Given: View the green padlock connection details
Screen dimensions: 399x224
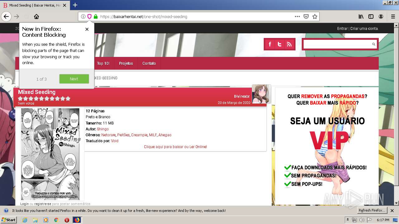Looking at the screenshot, I should 96,16.
